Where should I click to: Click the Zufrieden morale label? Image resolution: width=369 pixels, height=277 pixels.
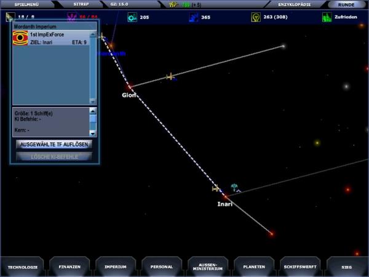346,17
